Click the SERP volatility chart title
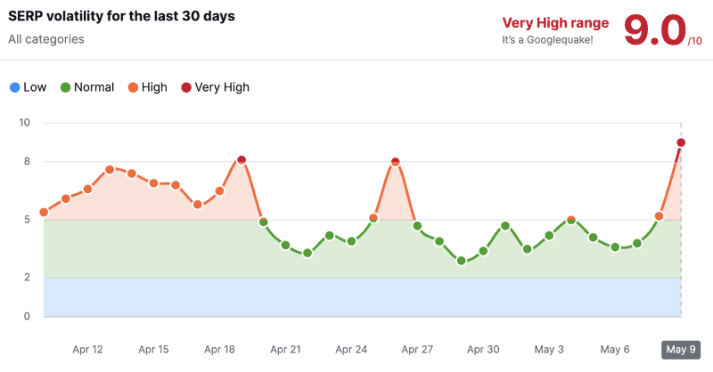The image size is (713, 372). 121,16
